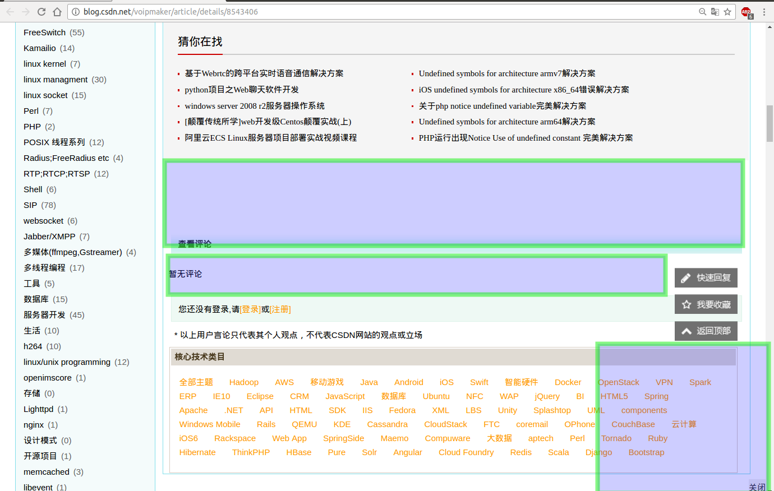Open the translate page icon
This screenshot has height=491, width=774.
pyautogui.click(x=715, y=12)
